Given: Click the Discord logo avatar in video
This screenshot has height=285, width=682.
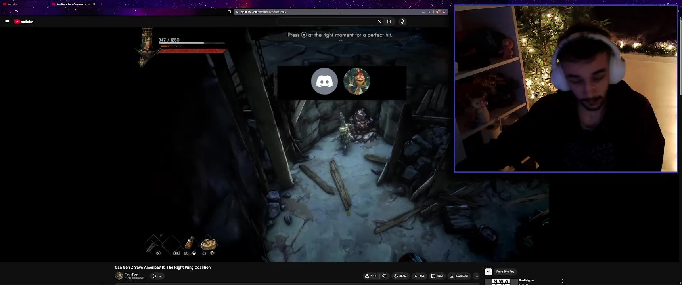Looking at the screenshot, I should tap(324, 82).
